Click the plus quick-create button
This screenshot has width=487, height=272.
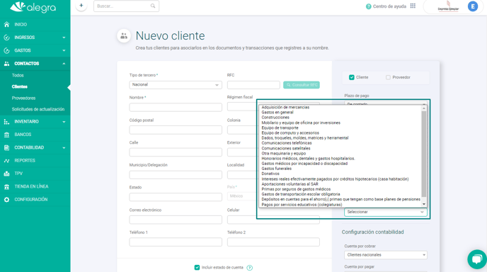coord(81,6)
